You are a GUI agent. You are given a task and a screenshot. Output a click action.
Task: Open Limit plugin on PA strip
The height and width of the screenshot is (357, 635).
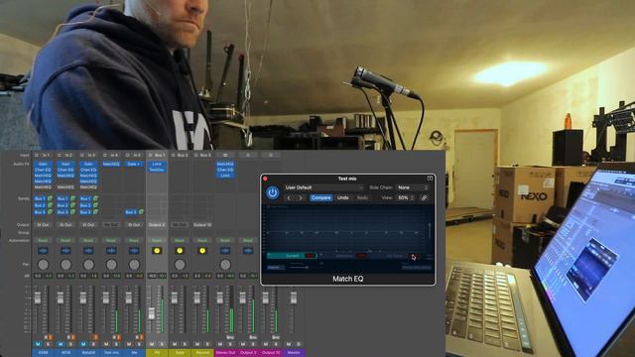pyautogui.click(x=157, y=164)
